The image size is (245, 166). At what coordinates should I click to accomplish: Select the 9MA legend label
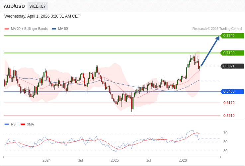(31, 124)
